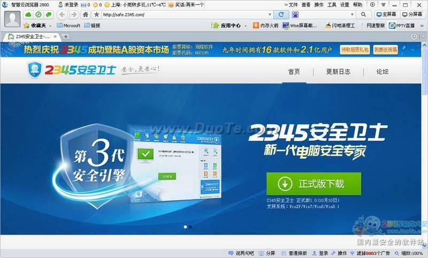The image size is (428, 258).
Task: Open the 说两句吧 comment item
Action: tap(241, 253)
